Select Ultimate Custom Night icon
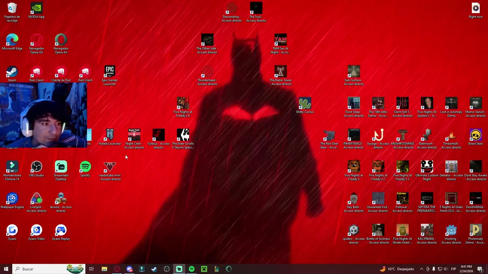The width and height of the screenshot is (488, 274). (x=427, y=171)
